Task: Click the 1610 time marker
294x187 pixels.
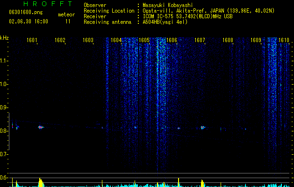Action: 284,40
